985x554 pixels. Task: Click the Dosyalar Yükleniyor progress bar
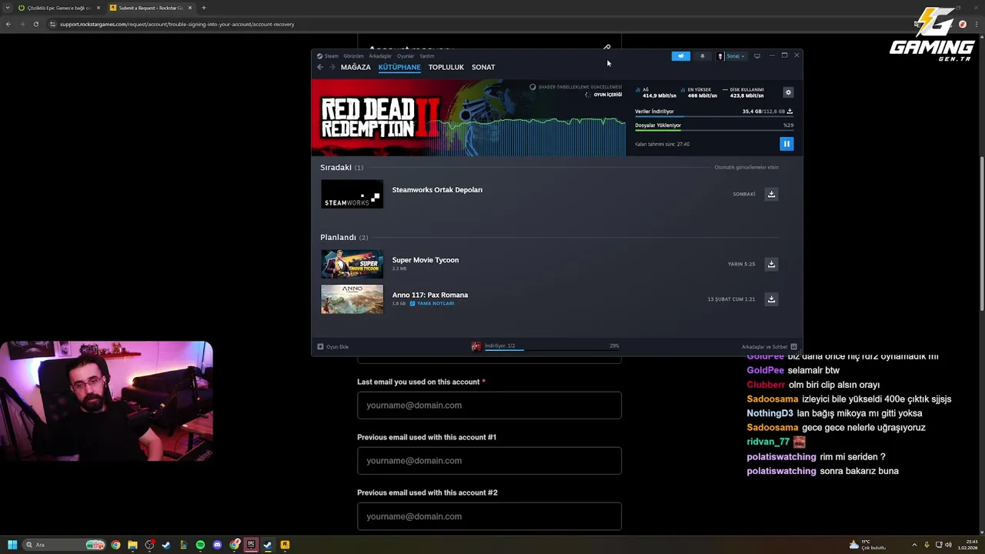pos(714,130)
